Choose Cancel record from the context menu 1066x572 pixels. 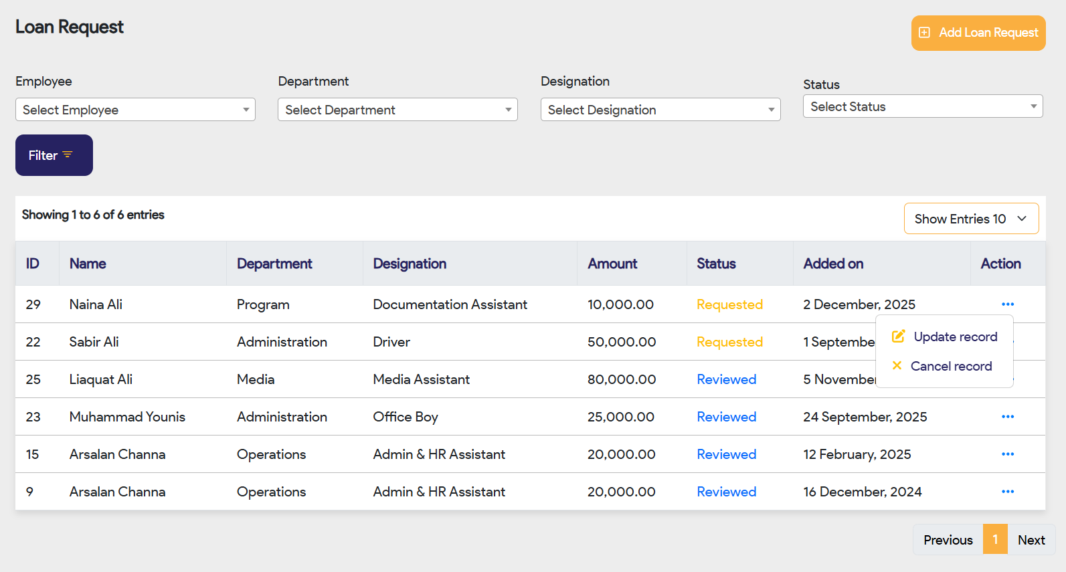951,366
